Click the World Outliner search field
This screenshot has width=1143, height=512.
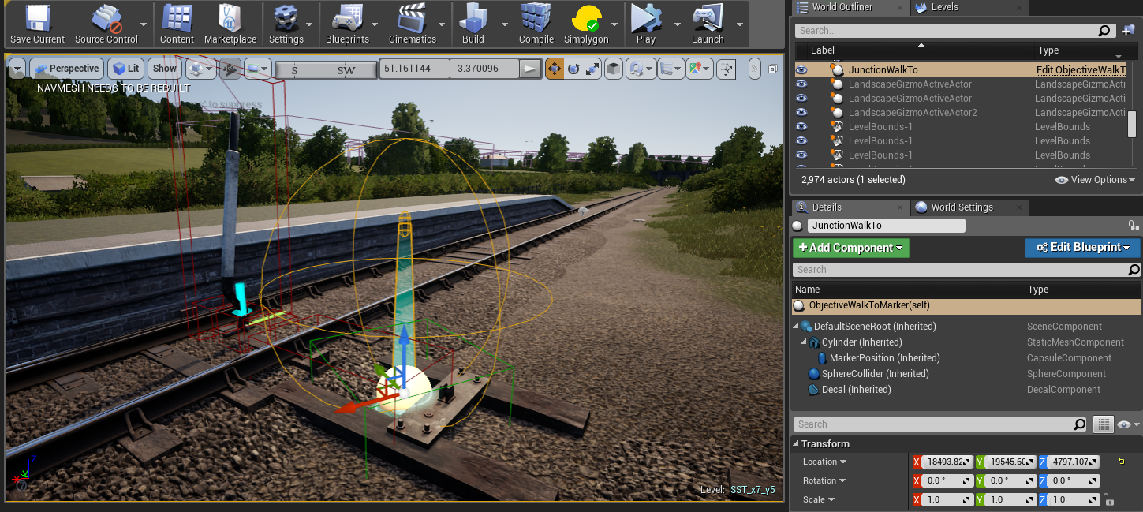tap(947, 30)
